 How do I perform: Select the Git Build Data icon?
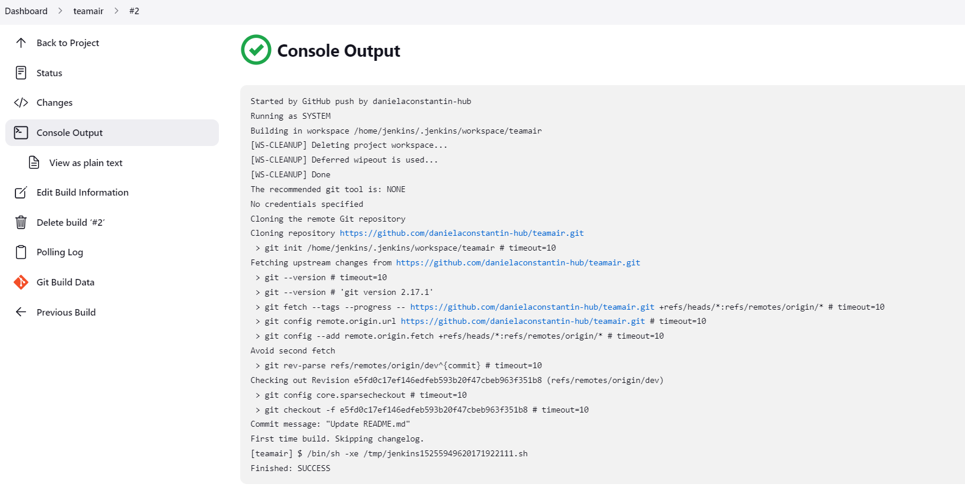[x=21, y=282]
